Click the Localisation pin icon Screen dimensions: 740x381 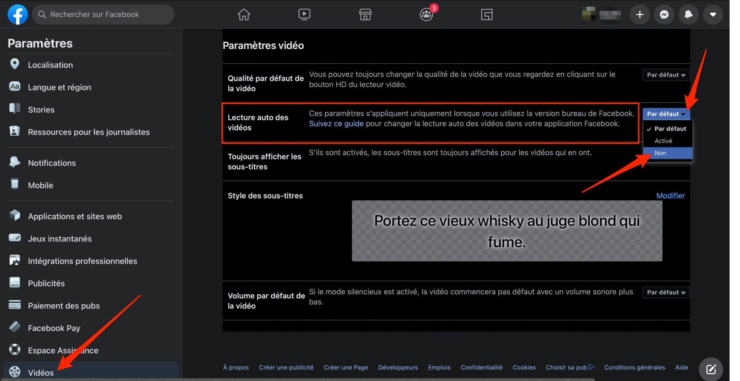coord(15,64)
